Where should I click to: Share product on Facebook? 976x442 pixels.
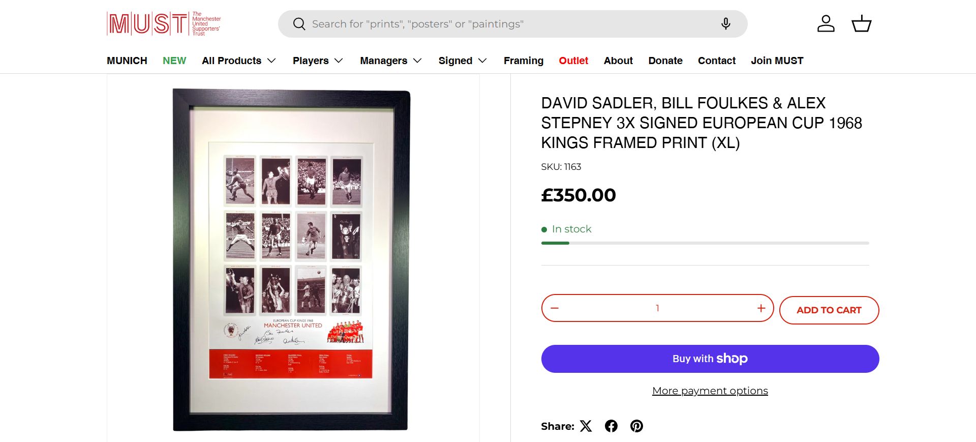tap(611, 426)
